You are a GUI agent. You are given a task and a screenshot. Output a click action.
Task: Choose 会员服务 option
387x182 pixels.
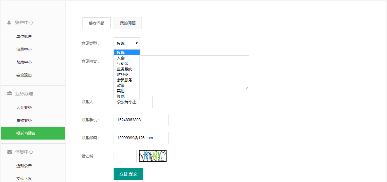coord(125,80)
